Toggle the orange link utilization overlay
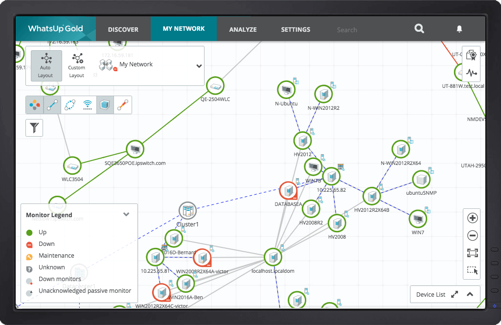Screen dimensions: 501x325 point(123,105)
